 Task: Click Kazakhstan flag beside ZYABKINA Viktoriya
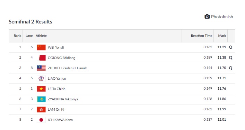41,99
